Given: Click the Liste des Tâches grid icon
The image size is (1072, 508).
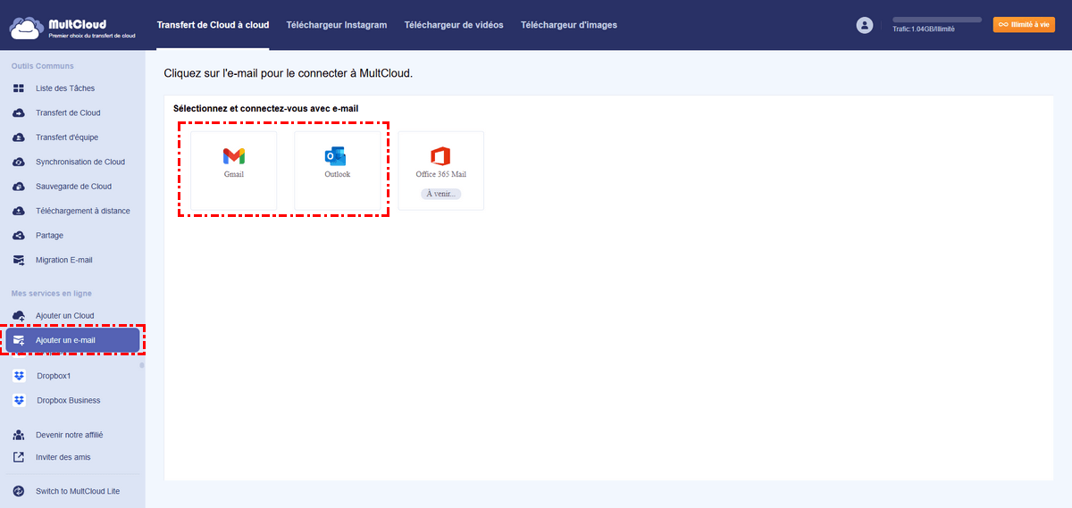Looking at the screenshot, I should 19,88.
